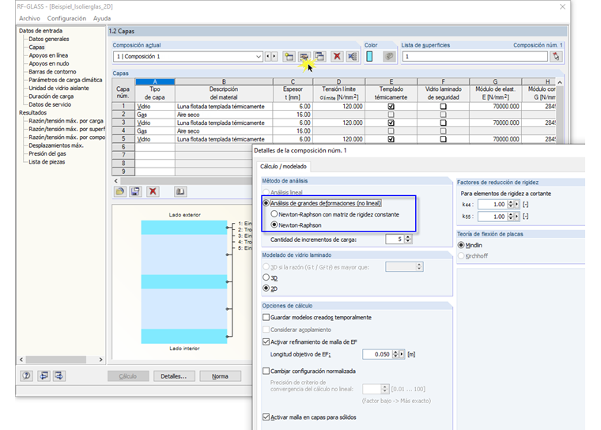Screen dimensions: 601x430
Task: Delete current composition with the red X icon
Action: [x=337, y=57]
